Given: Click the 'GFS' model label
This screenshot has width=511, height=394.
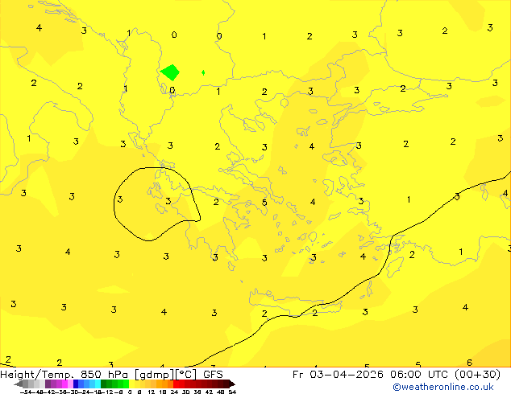Looking at the screenshot, I should 213,374.
